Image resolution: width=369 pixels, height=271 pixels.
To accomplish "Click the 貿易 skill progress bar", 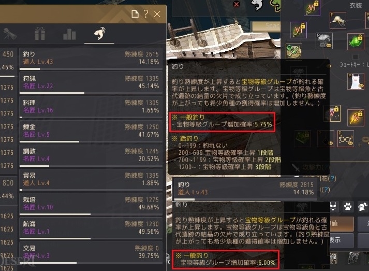I will [91, 190].
